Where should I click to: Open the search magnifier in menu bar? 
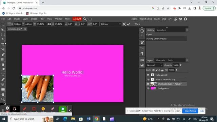[85, 19]
